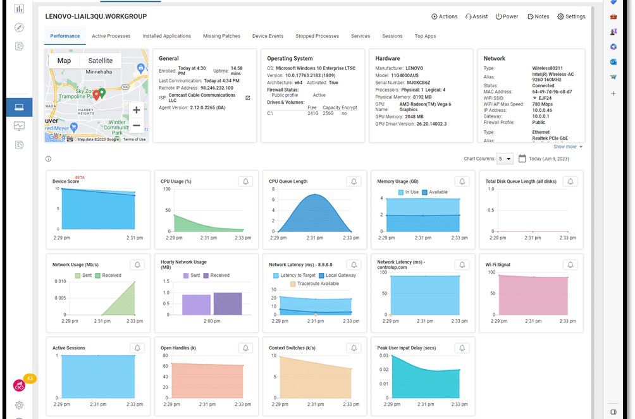Zoom out on the map
The height and width of the screenshot is (419, 635).
[x=137, y=126]
